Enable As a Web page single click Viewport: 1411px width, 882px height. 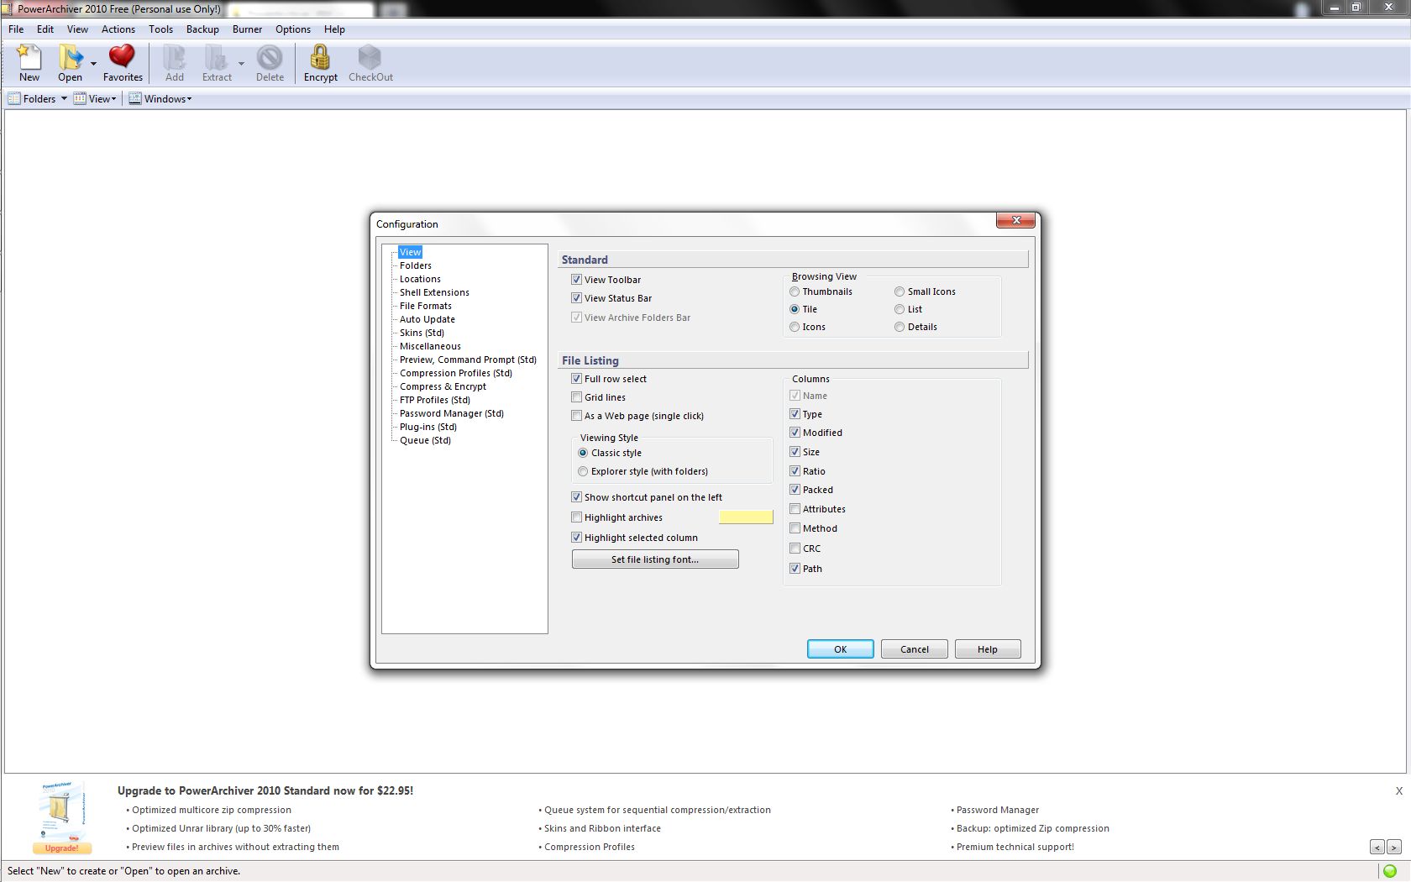[x=576, y=416]
